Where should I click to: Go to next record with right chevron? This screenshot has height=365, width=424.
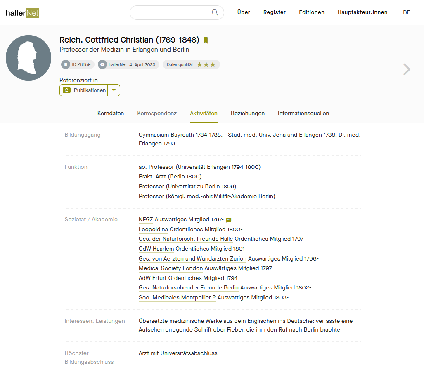[407, 69]
